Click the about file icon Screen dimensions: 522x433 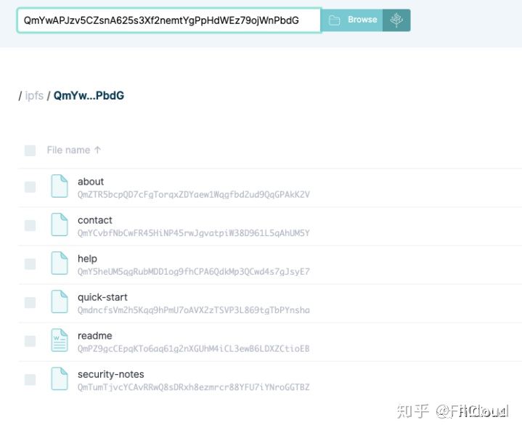pos(60,186)
